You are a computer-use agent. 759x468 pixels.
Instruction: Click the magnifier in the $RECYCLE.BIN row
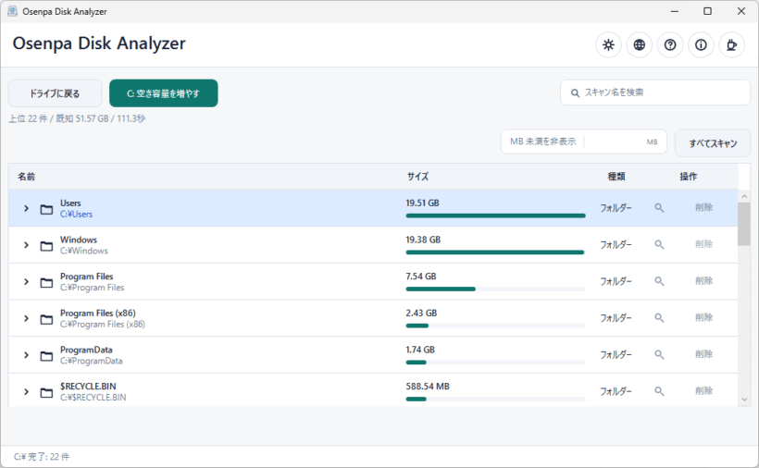pos(659,391)
